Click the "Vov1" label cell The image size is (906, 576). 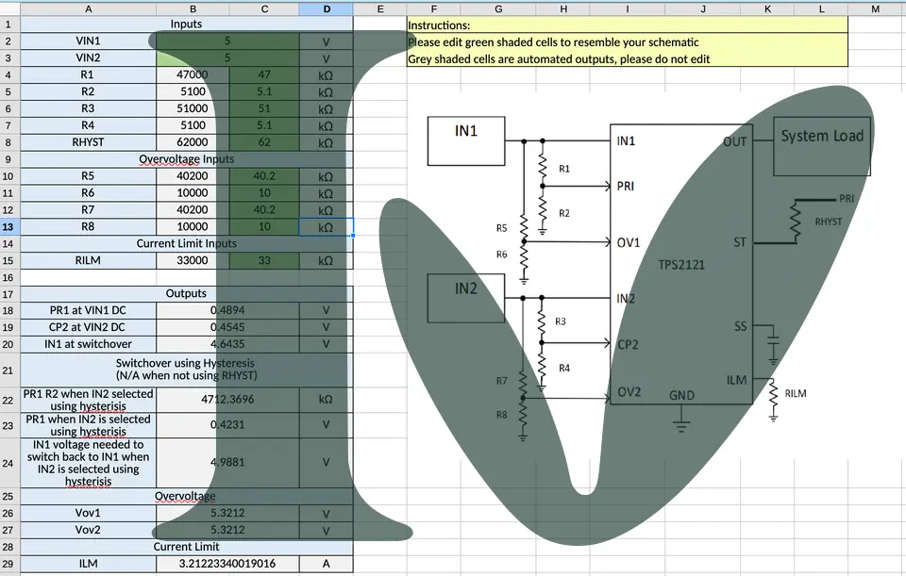(x=88, y=513)
